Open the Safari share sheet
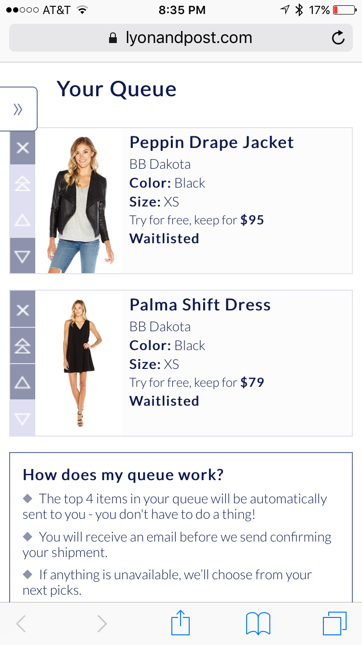The width and height of the screenshot is (362, 645). [181, 623]
